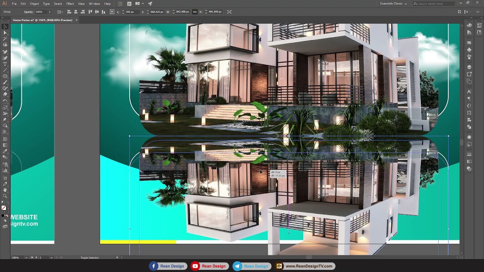Image resolution: width=484 pixels, height=272 pixels.
Task: Click the Y position value field
Action: (157, 12)
